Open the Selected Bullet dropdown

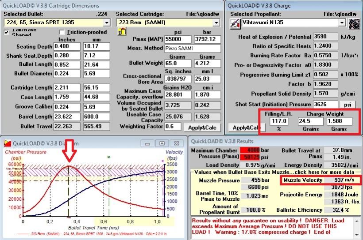tap(106, 22)
